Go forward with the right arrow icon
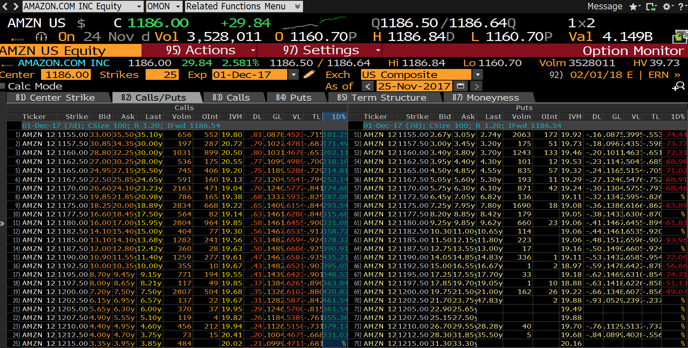This screenshot has width=688, height=348. 15,6
